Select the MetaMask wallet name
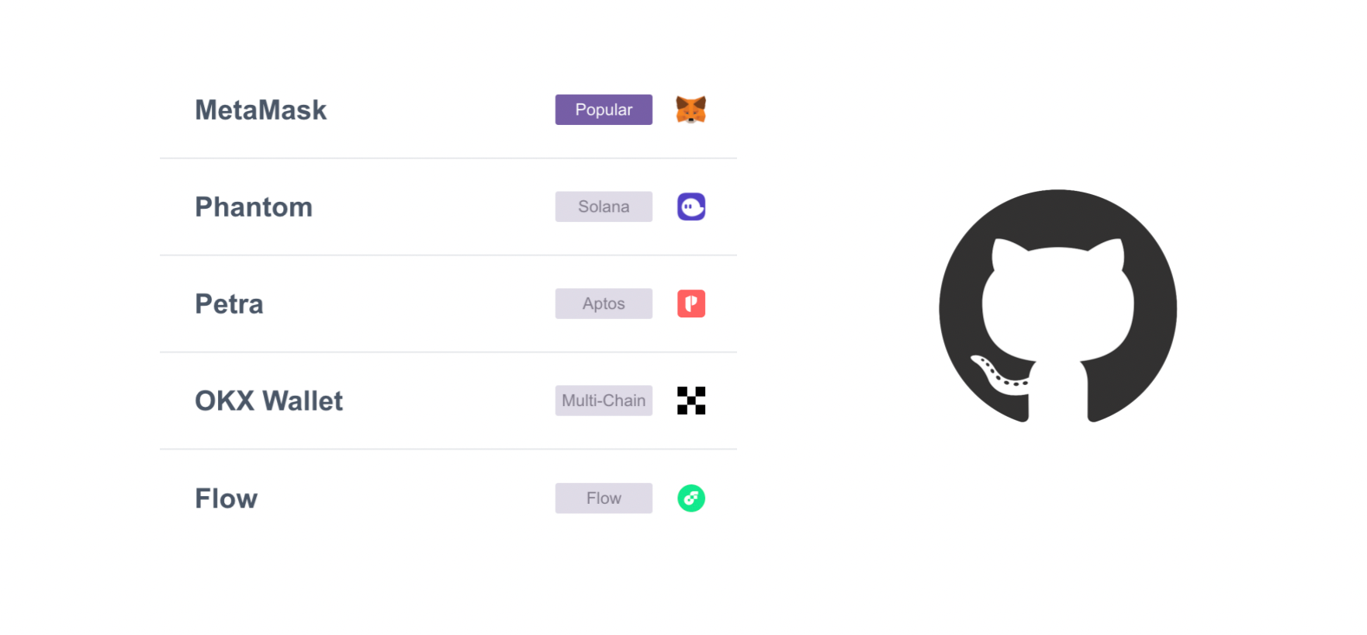The width and height of the screenshot is (1367, 635). coord(261,110)
